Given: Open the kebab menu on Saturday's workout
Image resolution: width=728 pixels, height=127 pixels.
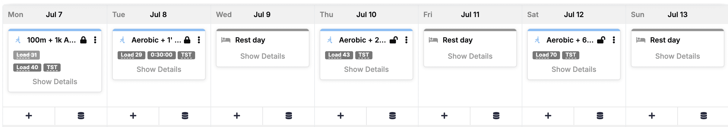Looking at the screenshot, I should 614,40.
